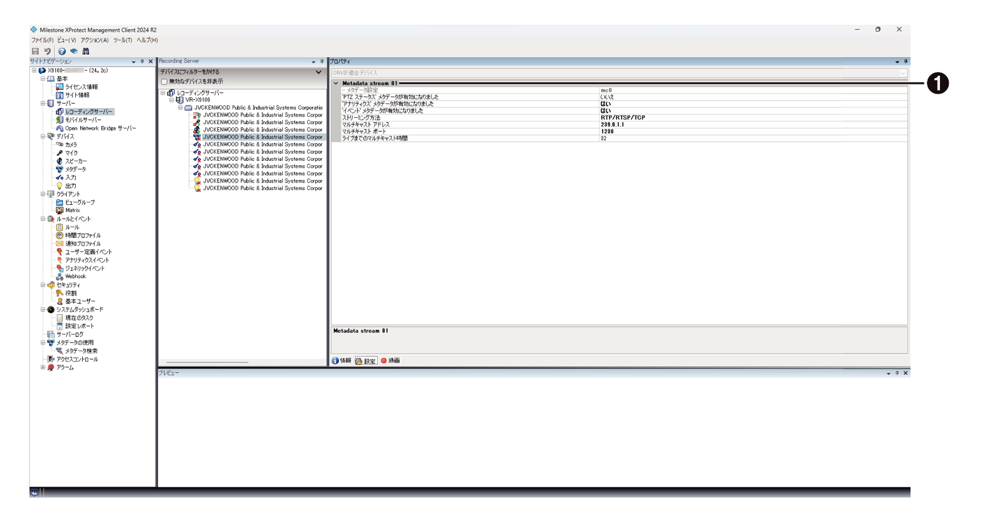The height and width of the screenshot is (522, 991).
Task: Click the ストリーミング方法 value RTP/RTSP/TCP
Action: (x=622, y=118)
